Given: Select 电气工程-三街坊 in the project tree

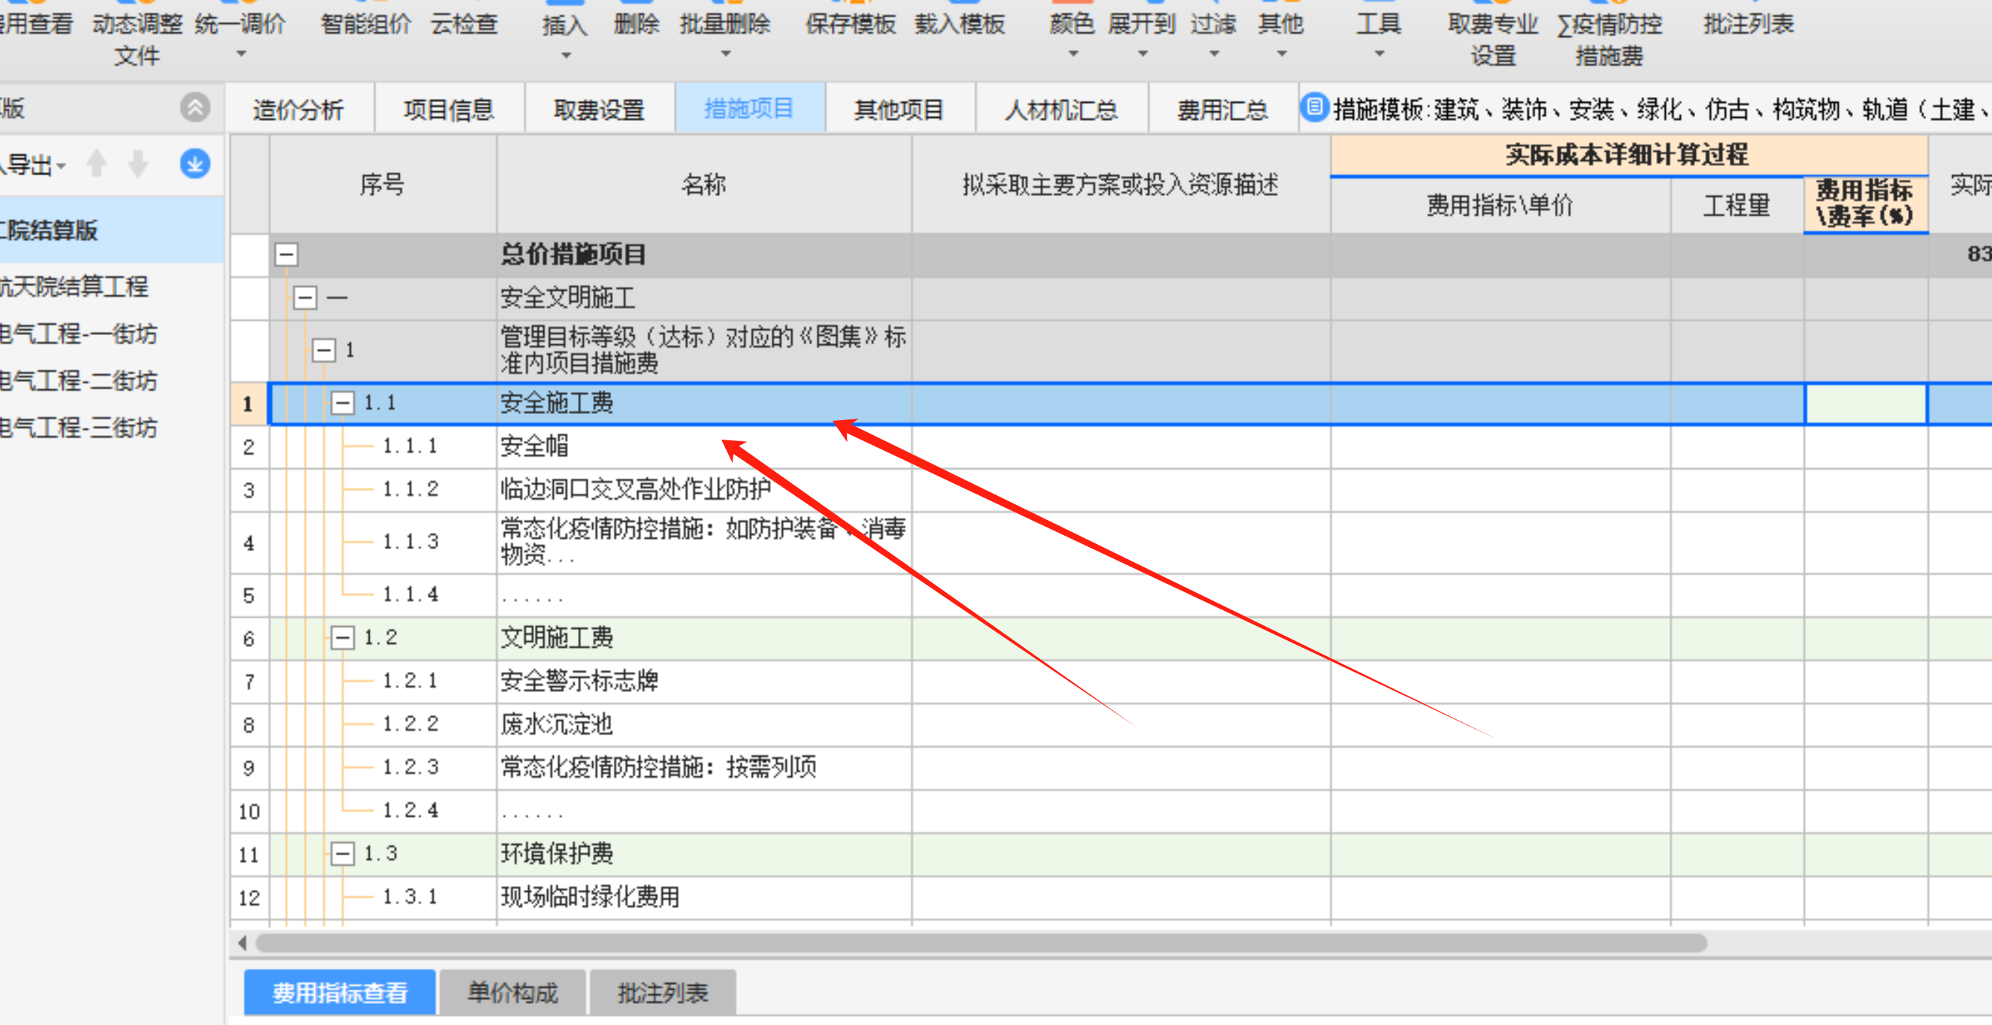Looking at the screenshot, I should coord(79,427).
